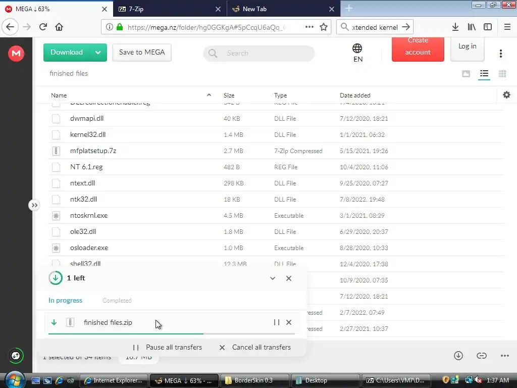This screenshot has width=517, height=388.
Task: Open the Firefox library icon
Action: 472,27
